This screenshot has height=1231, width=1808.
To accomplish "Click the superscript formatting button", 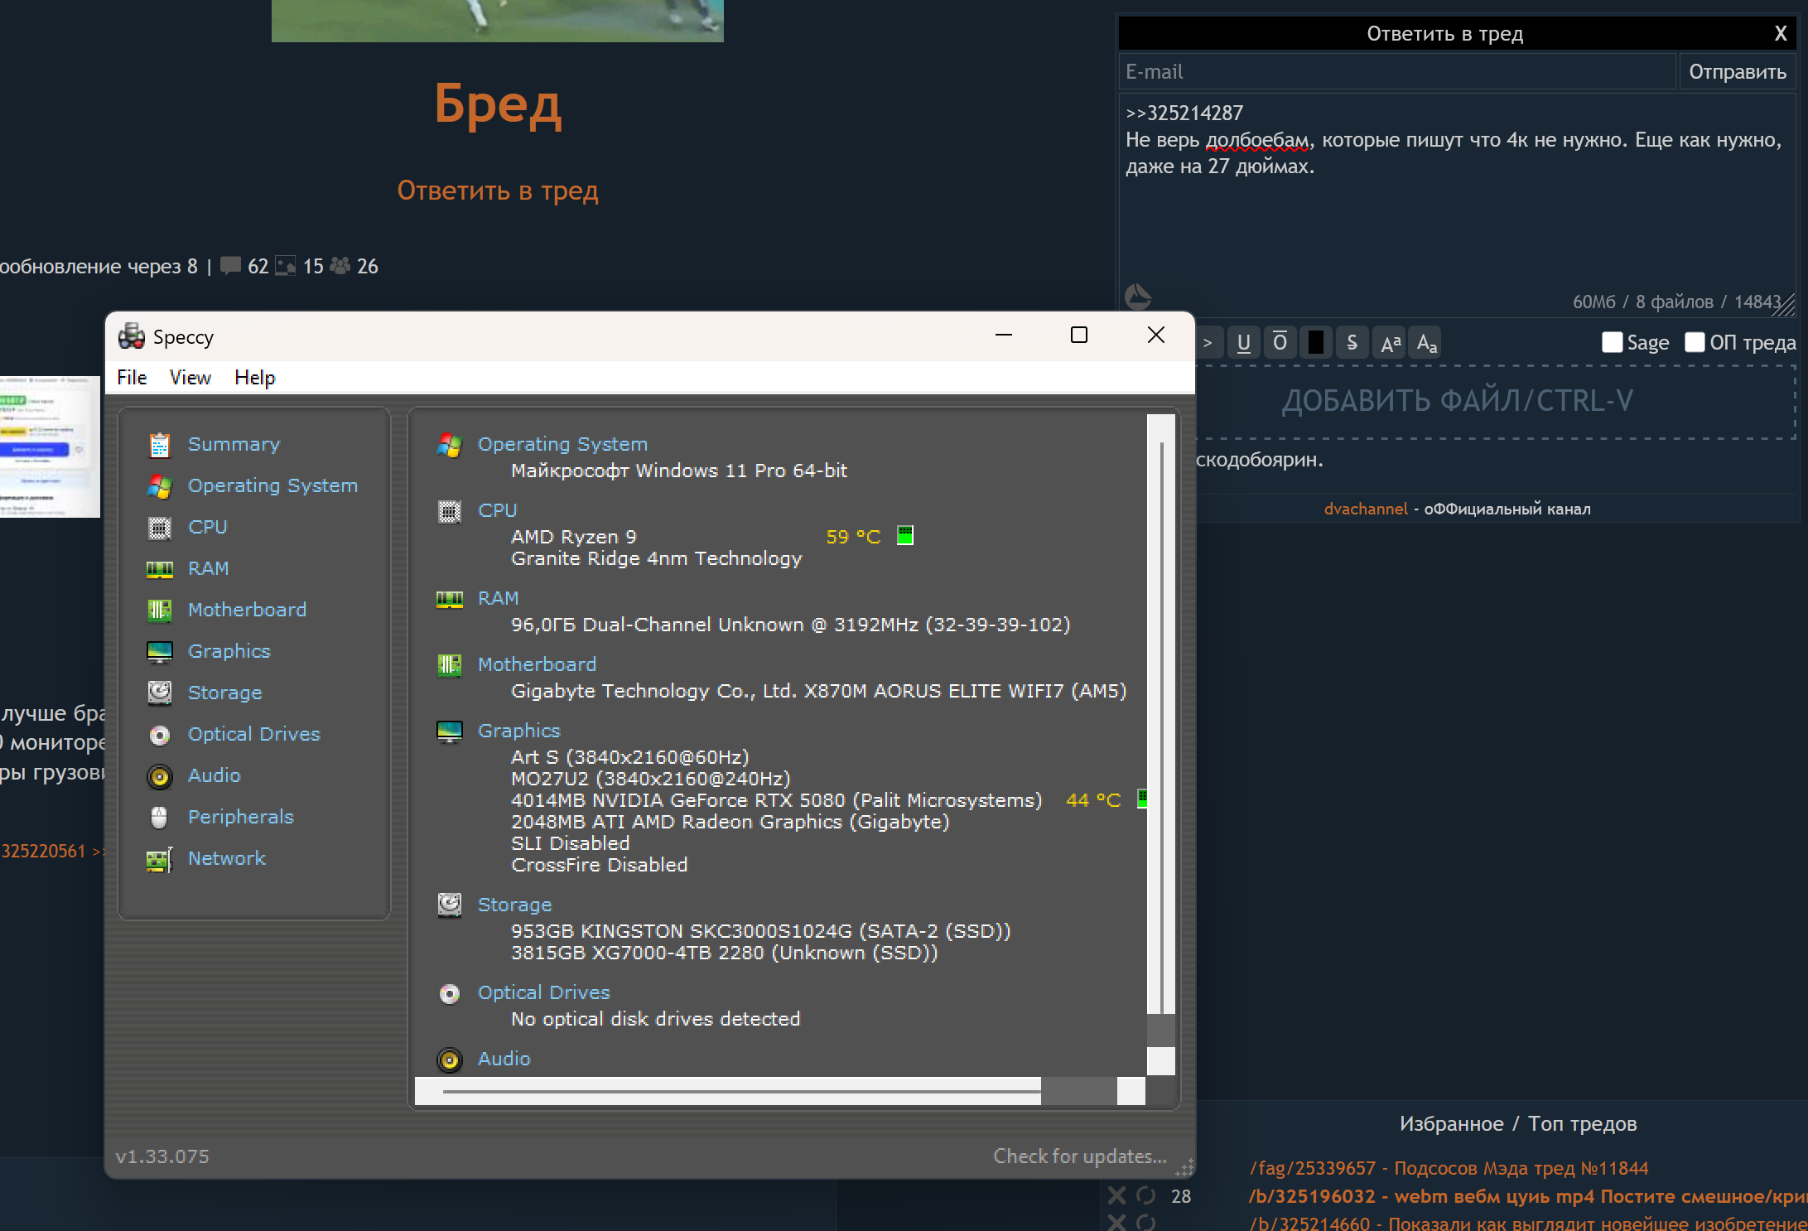I will [x=1390, y=343].
